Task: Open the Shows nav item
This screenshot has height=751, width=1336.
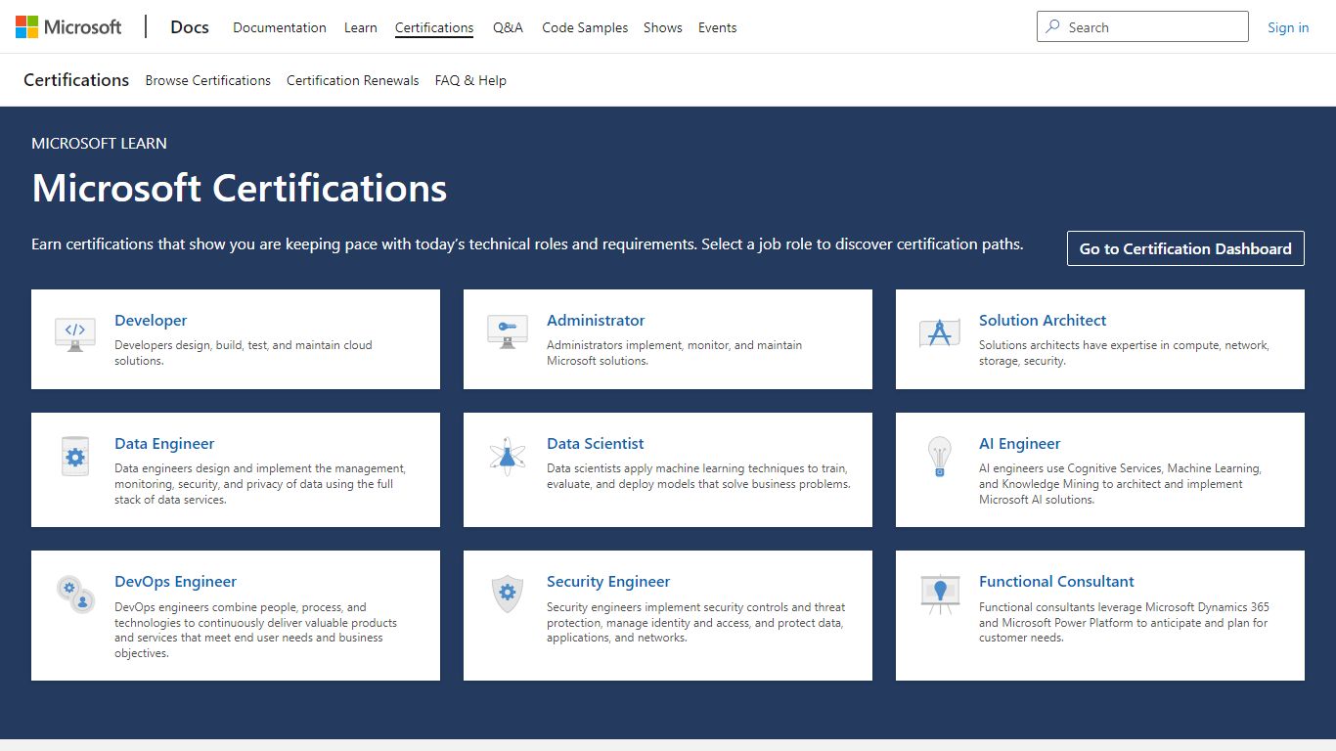Action: [x=663, y=27]
